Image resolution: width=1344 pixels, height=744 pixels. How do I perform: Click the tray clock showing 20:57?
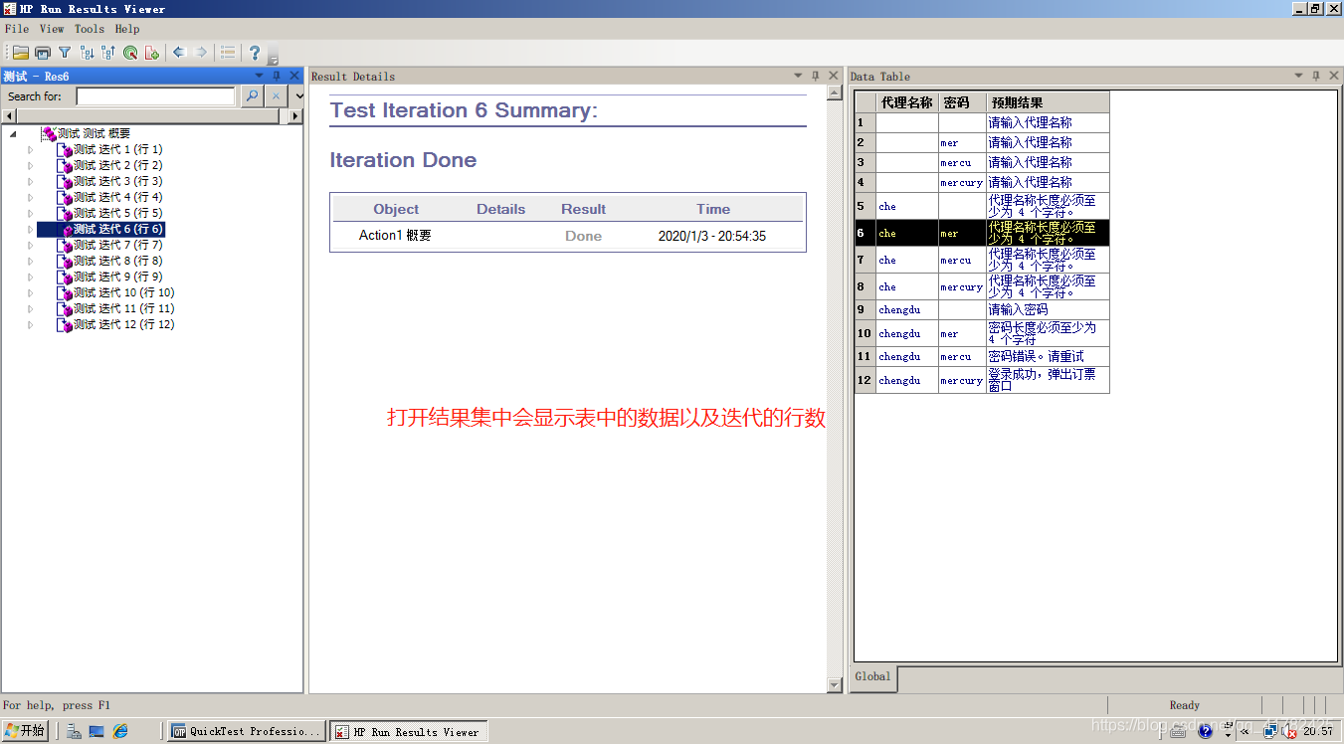point(1318,731)
